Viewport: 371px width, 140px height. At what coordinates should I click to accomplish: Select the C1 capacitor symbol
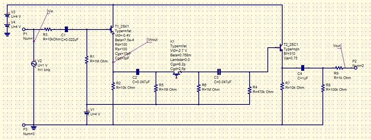pos(66,30)
